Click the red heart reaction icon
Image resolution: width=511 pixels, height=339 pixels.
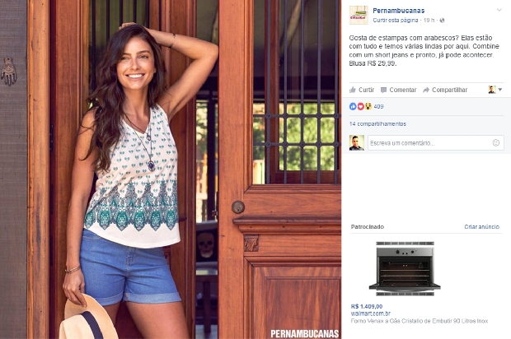coord(360,106)
